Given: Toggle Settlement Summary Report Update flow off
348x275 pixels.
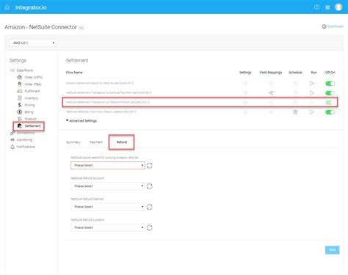Looking at the screenshot, I should click(x=330, y=112).
